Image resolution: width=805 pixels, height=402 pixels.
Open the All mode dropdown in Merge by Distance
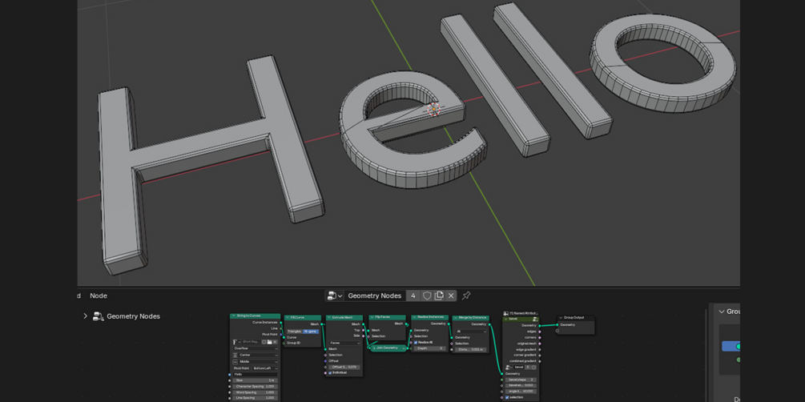pyautogui.click(x=471, y=332)
